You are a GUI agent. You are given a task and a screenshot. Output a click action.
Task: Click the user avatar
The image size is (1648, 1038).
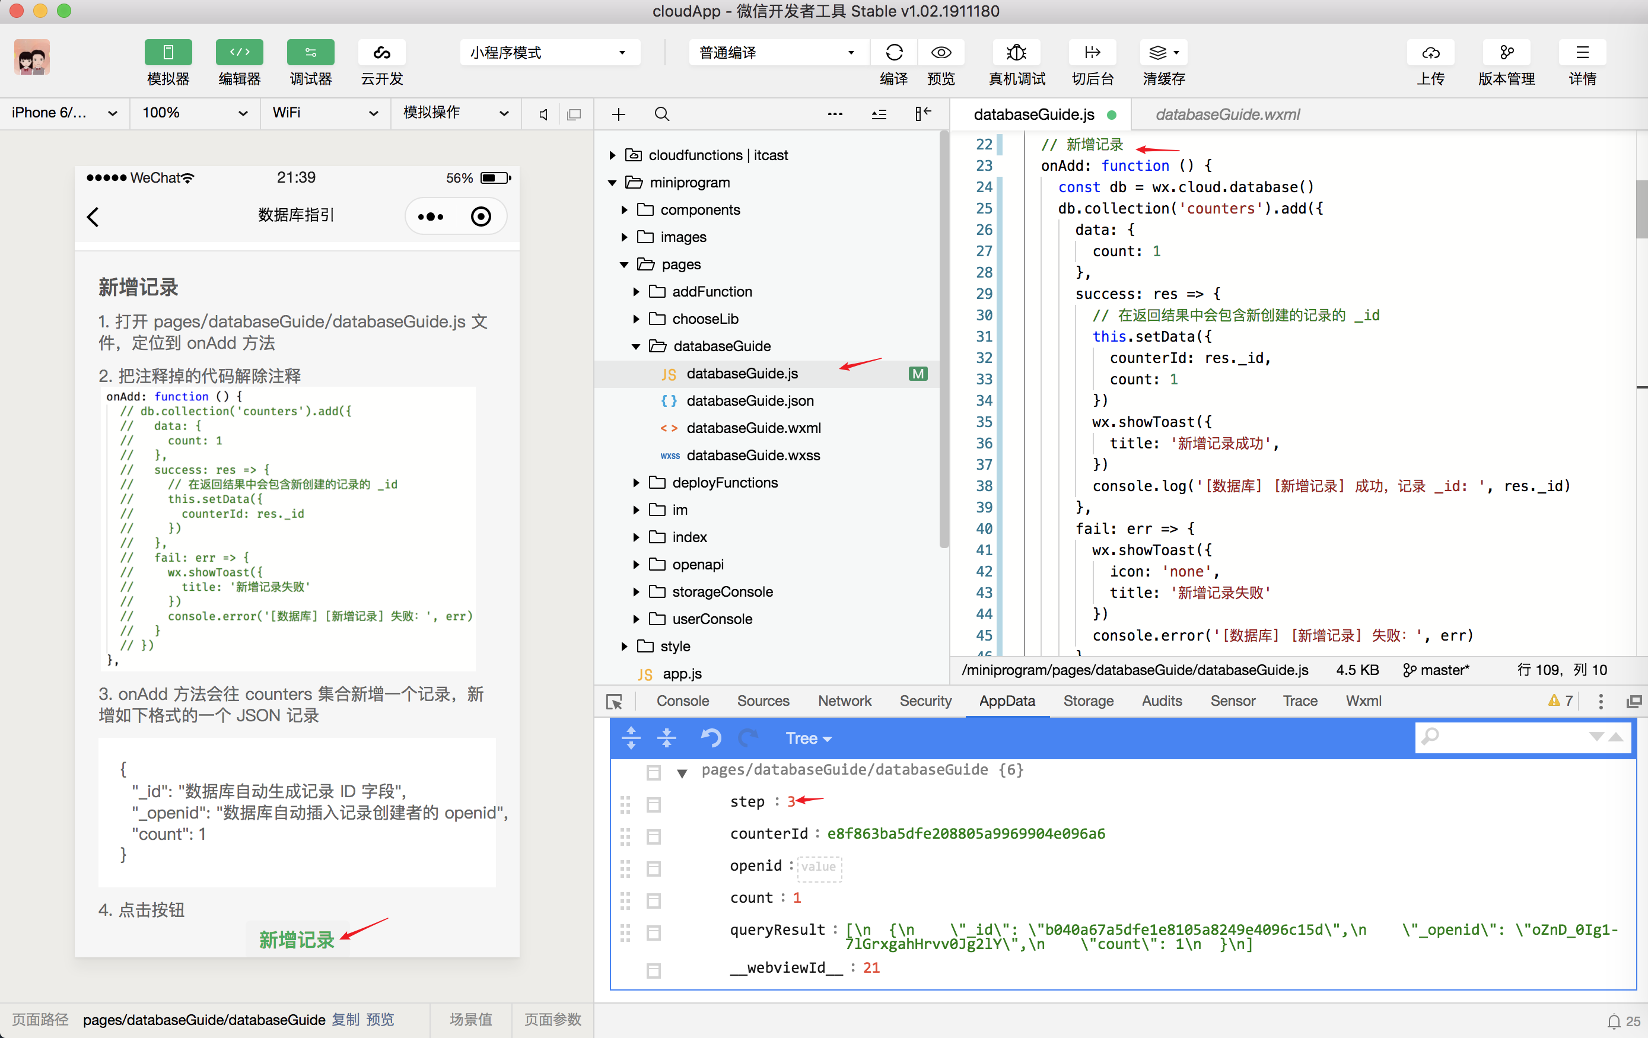(x=32, y=57)
